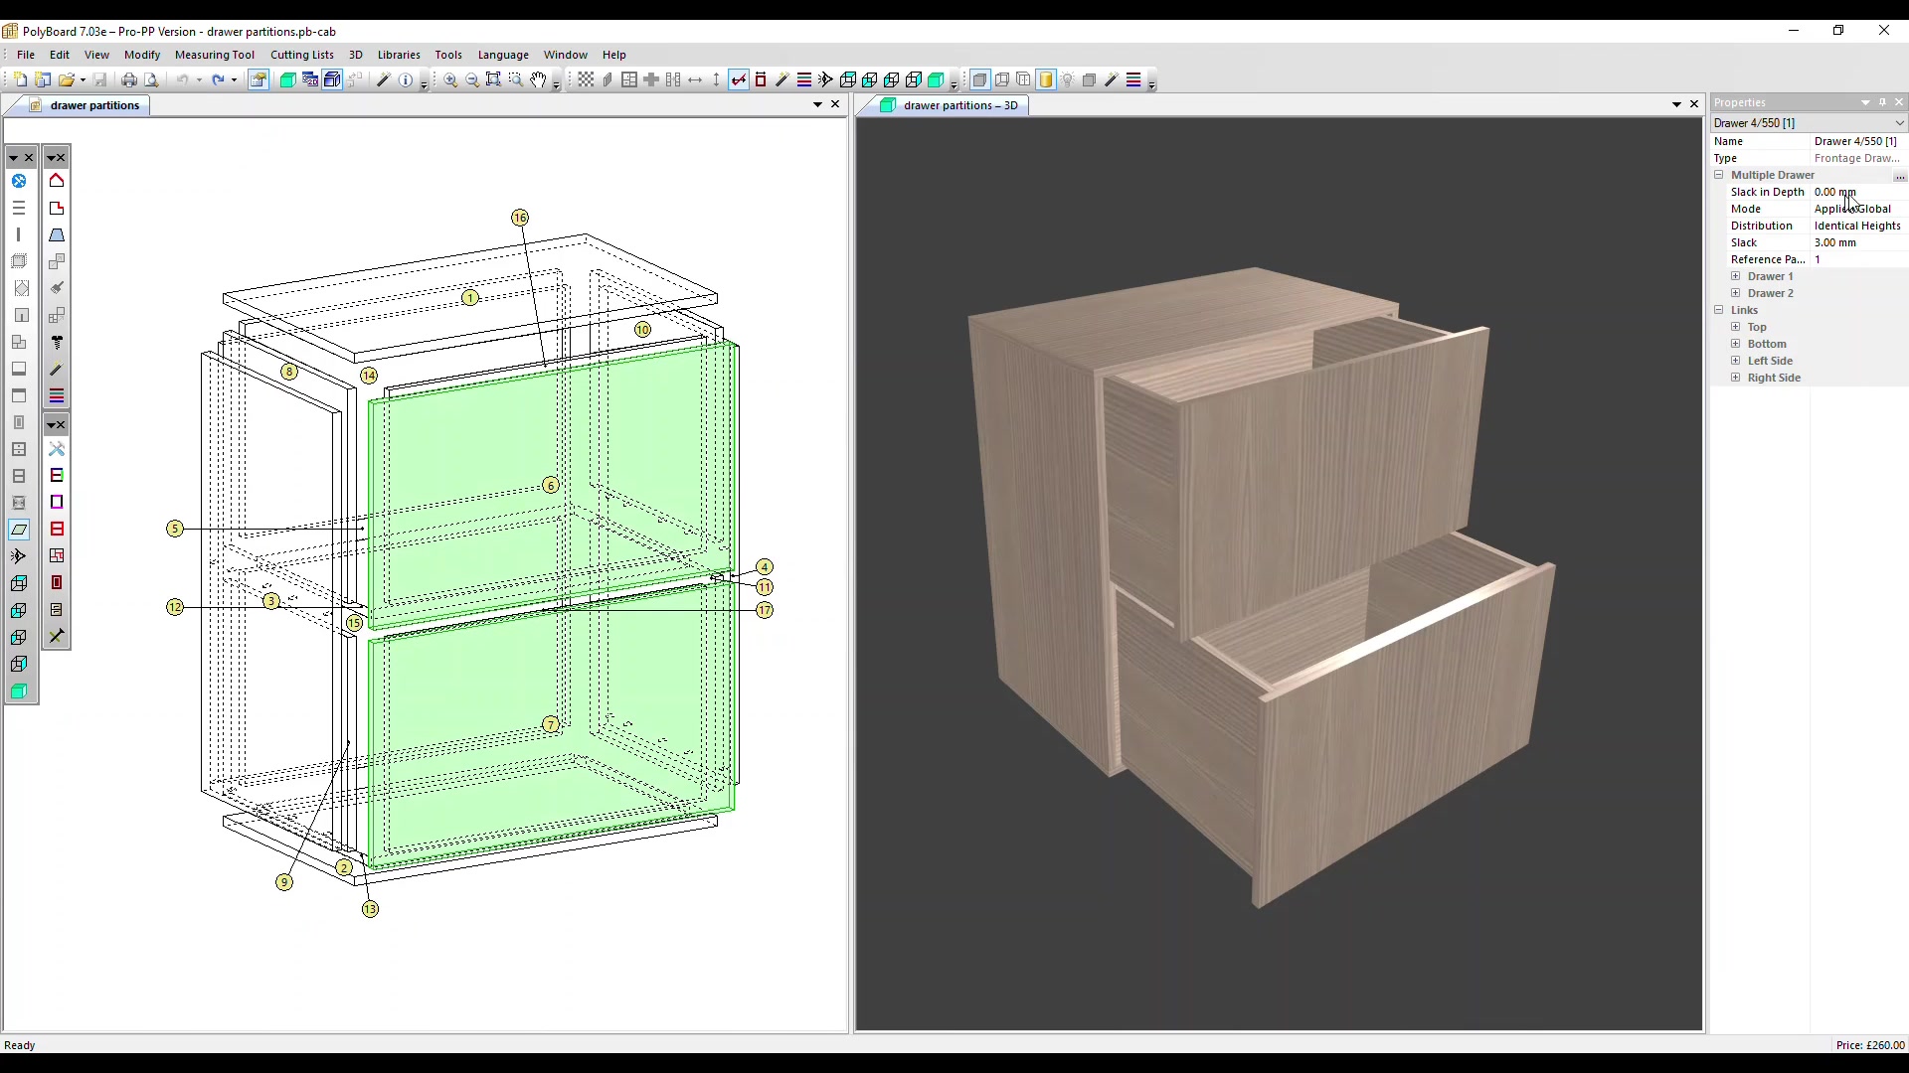Click the ellipsis button beside Multiple Drawer
The width and height of the screenshot is (1909, 1073).
[1899, 176]
